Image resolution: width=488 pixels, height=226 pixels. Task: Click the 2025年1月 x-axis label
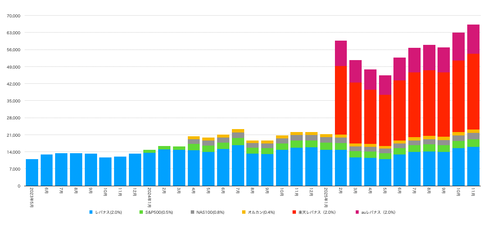326,197
